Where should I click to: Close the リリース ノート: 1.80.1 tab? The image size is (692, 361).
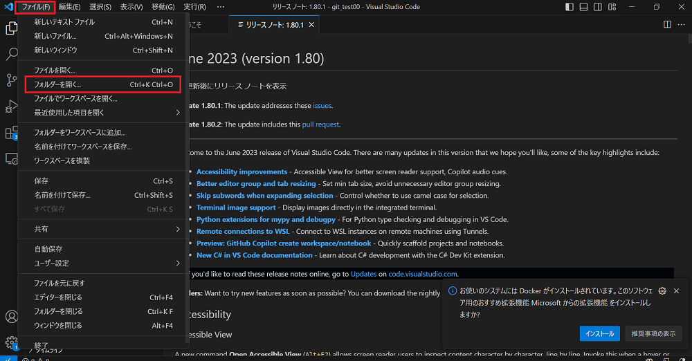[x=311, y=25]
